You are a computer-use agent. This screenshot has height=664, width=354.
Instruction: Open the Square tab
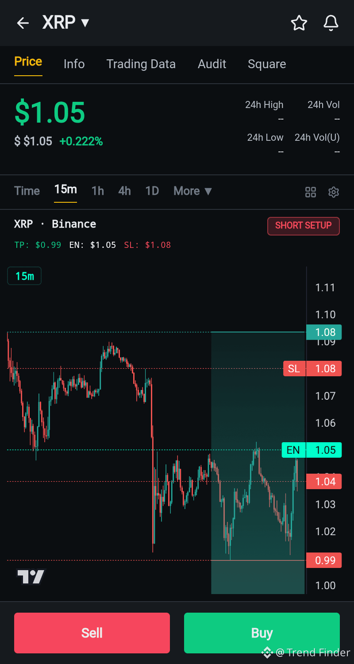click(267, 64)
